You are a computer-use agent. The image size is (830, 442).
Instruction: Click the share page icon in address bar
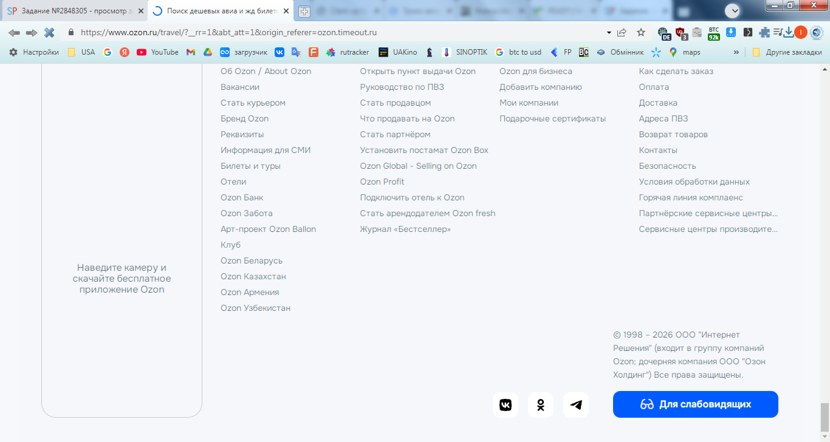[622, 33]
